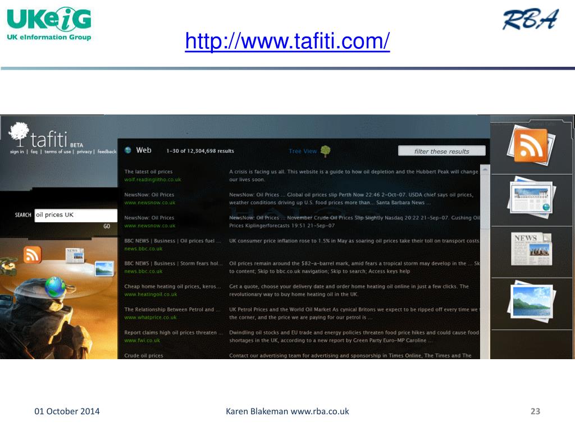Click the RBA logo

tap(530, 20)
